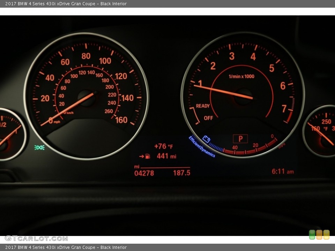Click the EfficientDynamics blue label

pos(202,147)
